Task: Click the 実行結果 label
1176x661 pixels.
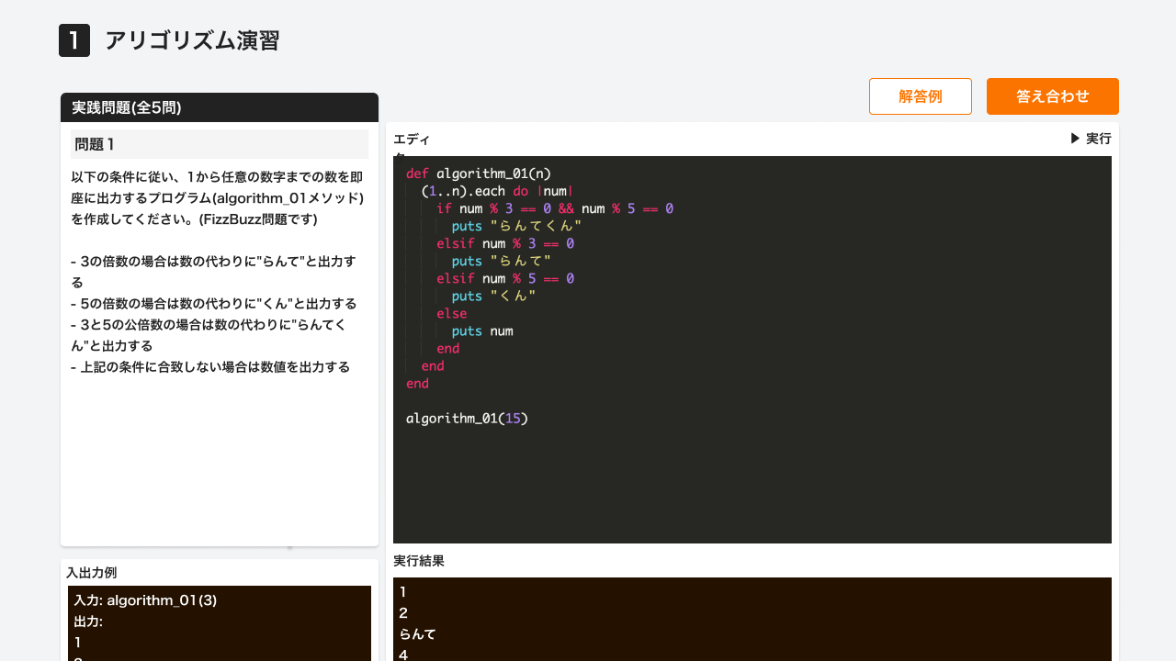Action: pyautogui.click(x=419, y=561)
